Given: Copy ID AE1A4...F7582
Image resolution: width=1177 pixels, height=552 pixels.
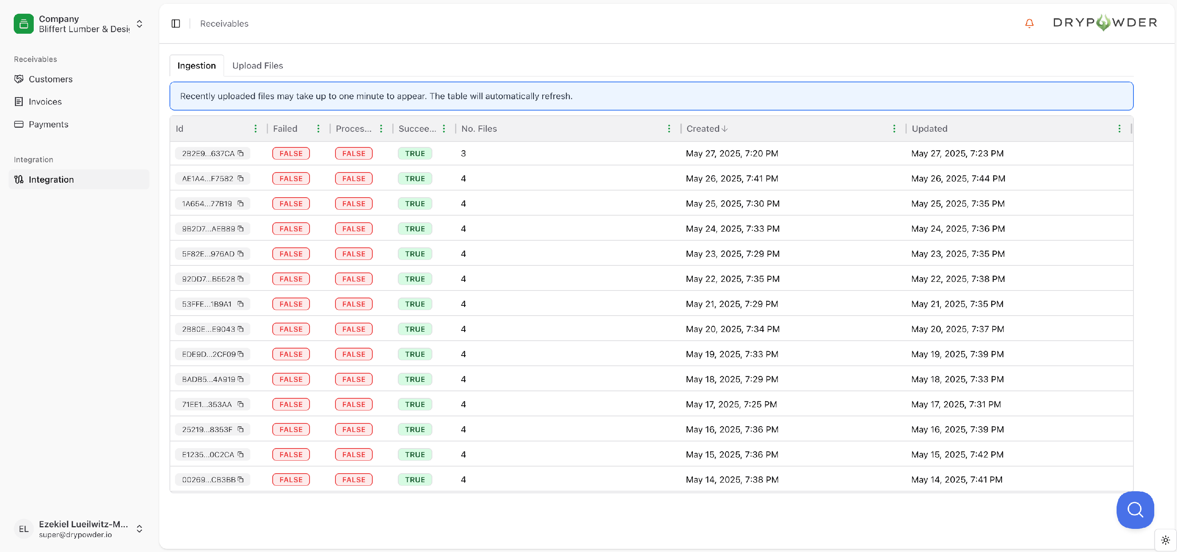Looking at the screenshot, I should click(241, 178).
